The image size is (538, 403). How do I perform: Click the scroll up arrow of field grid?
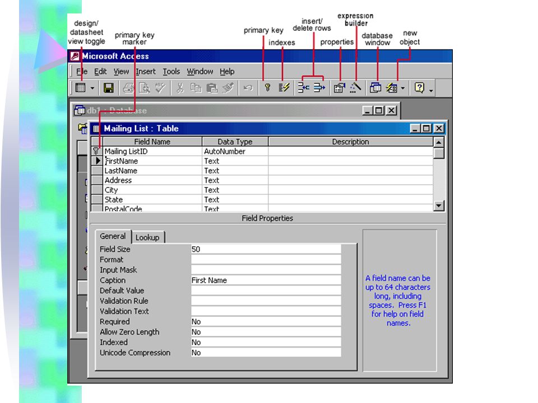coord(439,142)
